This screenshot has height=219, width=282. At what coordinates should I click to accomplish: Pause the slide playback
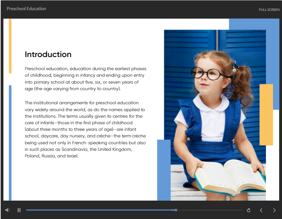19,210
